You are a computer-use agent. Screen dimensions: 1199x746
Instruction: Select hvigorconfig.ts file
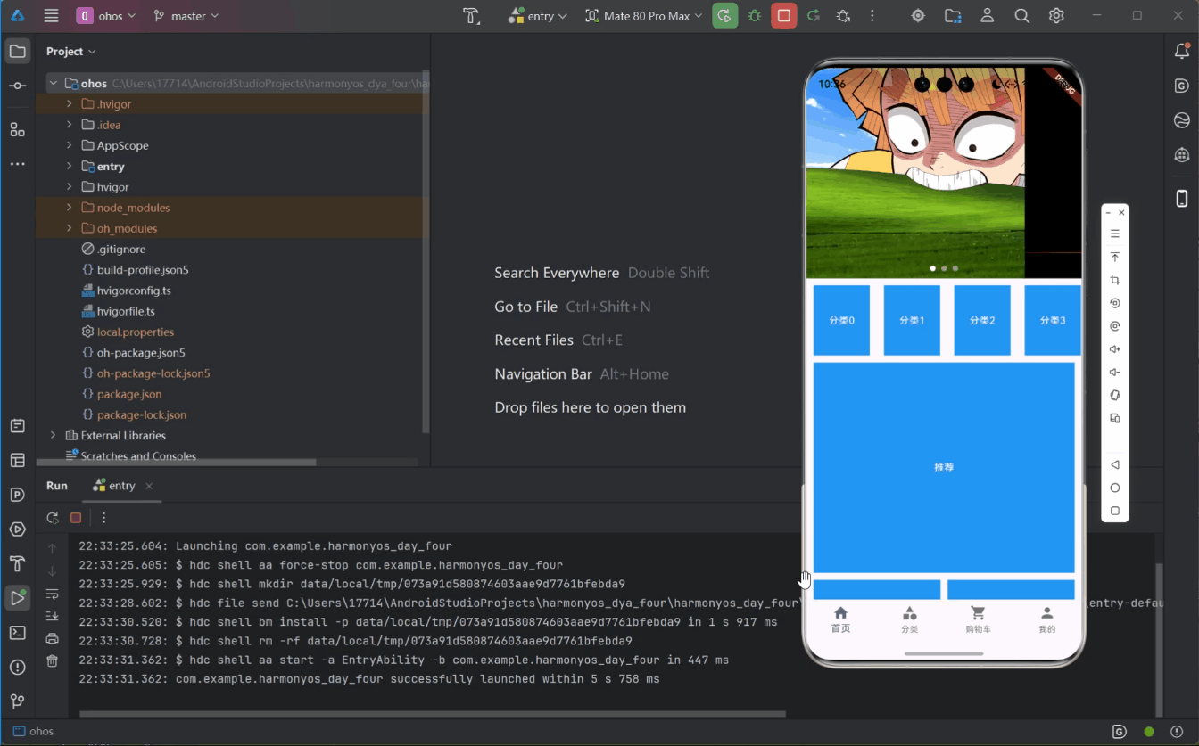pyautogui.click(x=134, y=291)
